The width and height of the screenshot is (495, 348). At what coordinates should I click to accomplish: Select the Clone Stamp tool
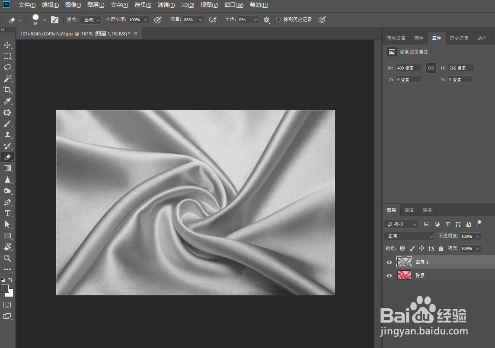pos(7,135)
